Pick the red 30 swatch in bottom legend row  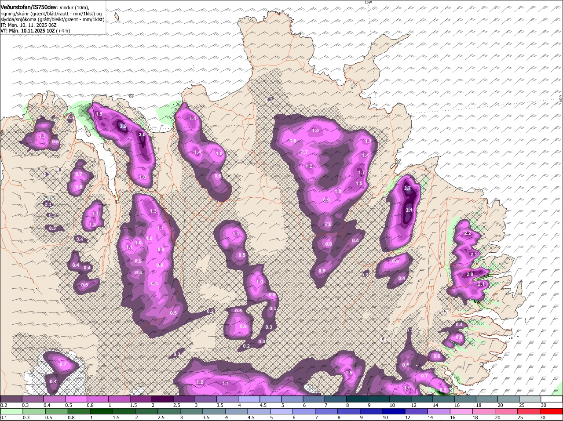point(552,412)
